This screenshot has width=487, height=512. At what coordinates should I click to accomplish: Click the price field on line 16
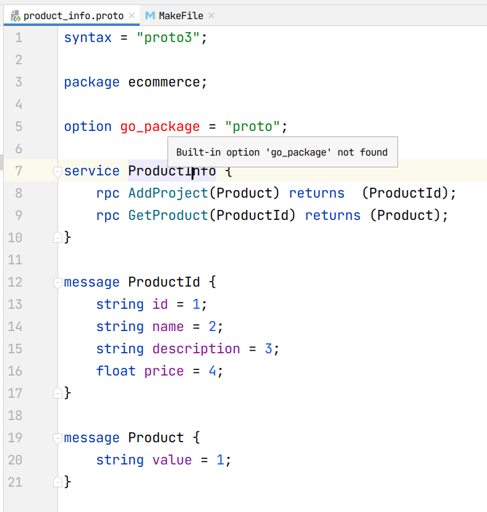(164, 371)
